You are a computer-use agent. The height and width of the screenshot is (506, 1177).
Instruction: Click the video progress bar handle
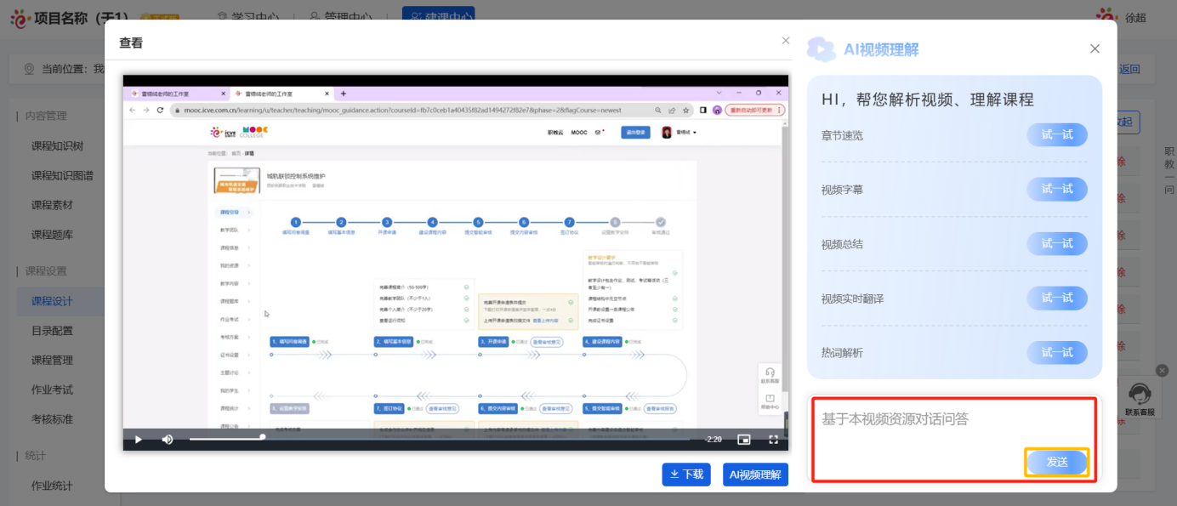click(x=262, y=437)
